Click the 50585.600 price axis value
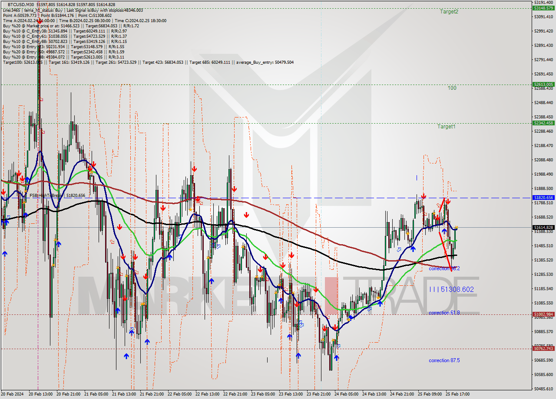The width and height of the screenshot is (556, 399). (x=544, y=375)
